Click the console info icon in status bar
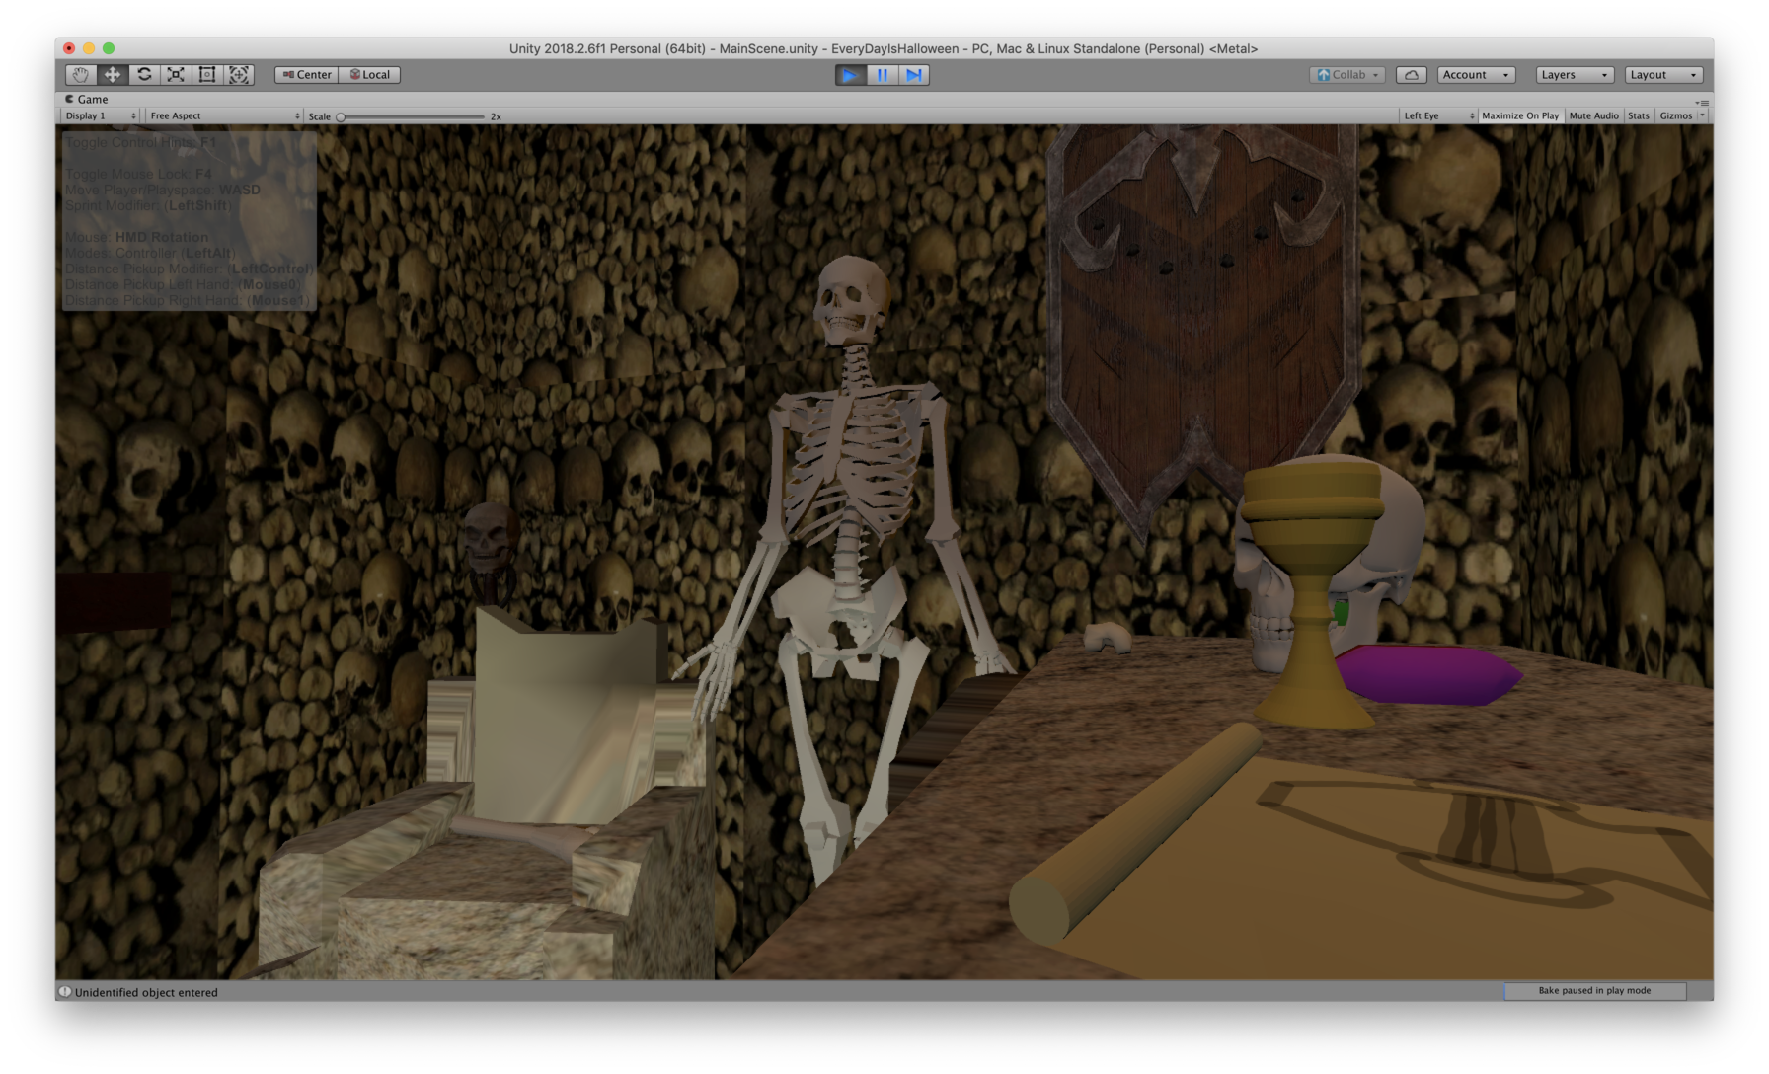 coord(65,992)
